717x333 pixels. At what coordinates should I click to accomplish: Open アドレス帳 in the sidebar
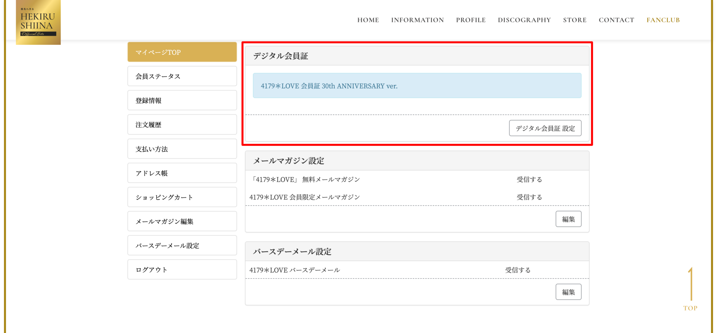[x=182, y=173]
